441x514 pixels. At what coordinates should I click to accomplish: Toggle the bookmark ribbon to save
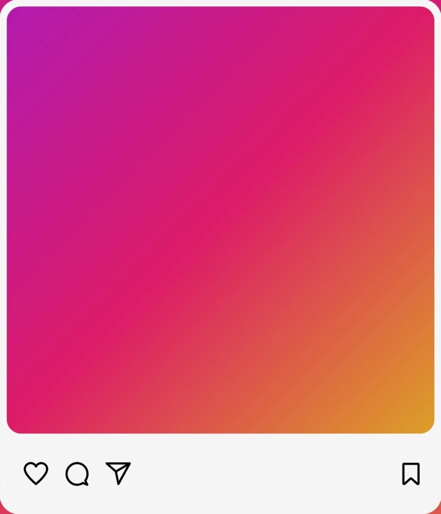click(x=411, y=474)
